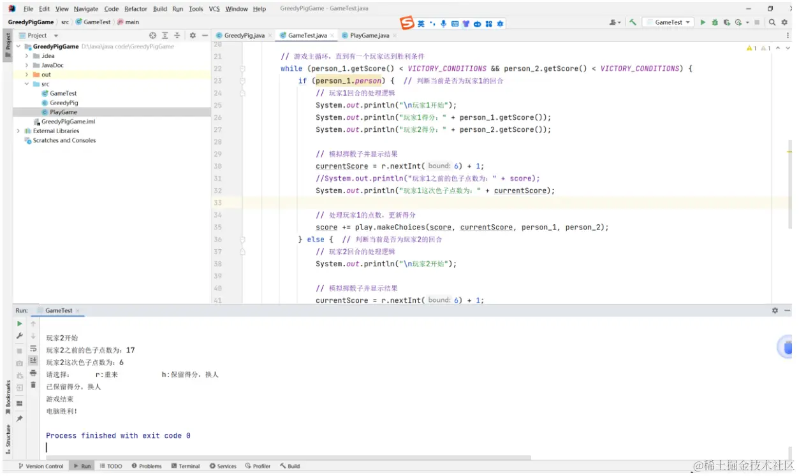
Task: Toggle the Run tool window button
Action: click(x=81, y=466)
